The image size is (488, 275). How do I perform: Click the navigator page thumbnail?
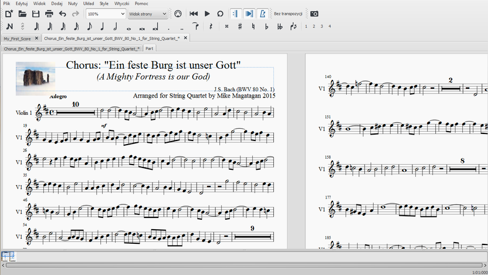[x=8, y=256]
